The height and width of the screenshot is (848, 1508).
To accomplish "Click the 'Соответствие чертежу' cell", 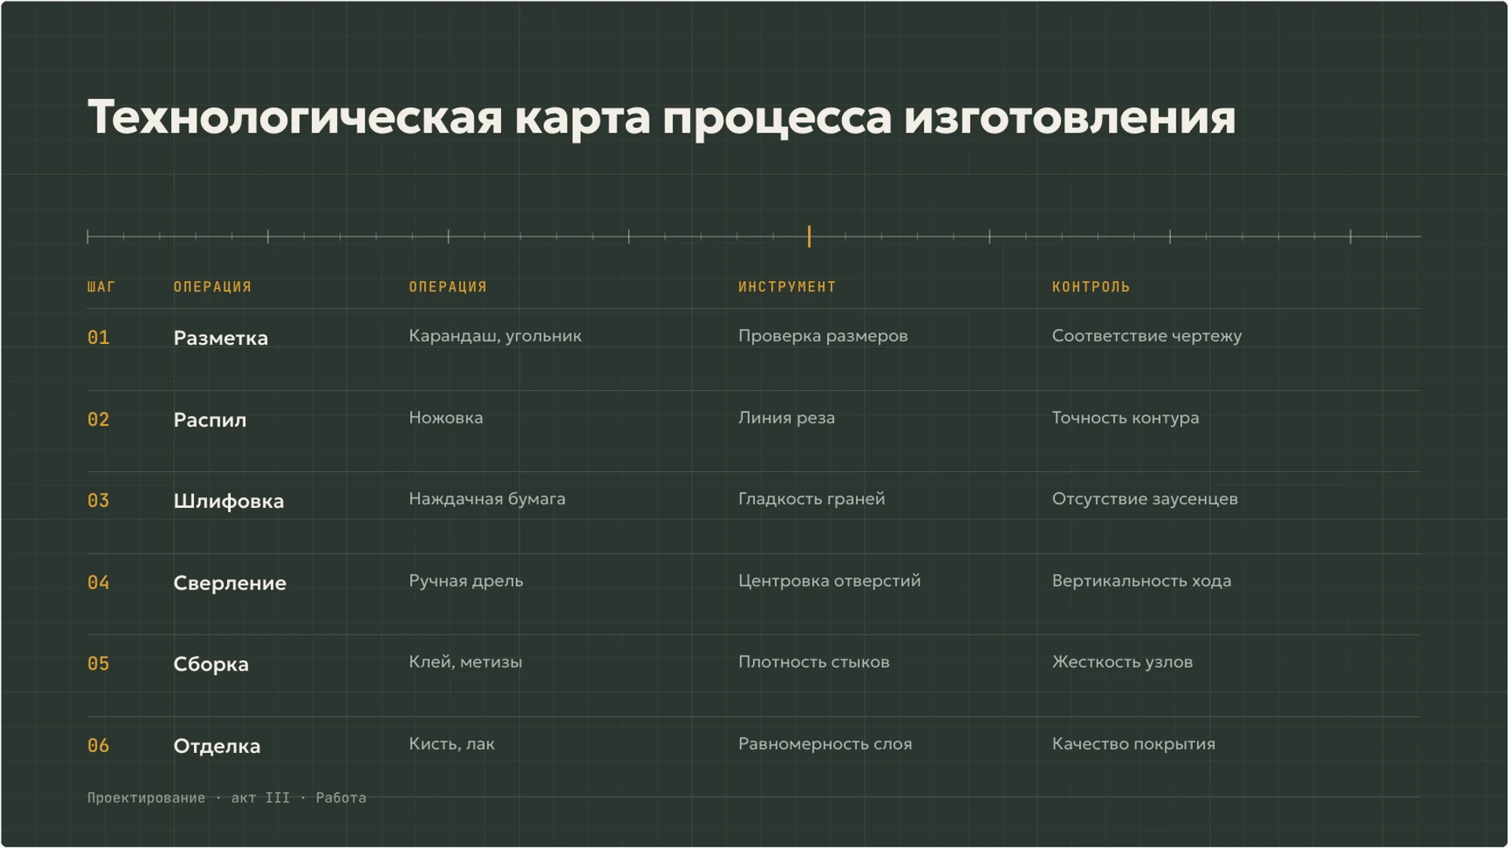I will pos(1147,336).
